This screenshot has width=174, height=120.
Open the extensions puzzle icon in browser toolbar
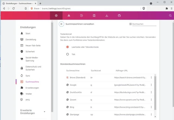tap(167, 8)
